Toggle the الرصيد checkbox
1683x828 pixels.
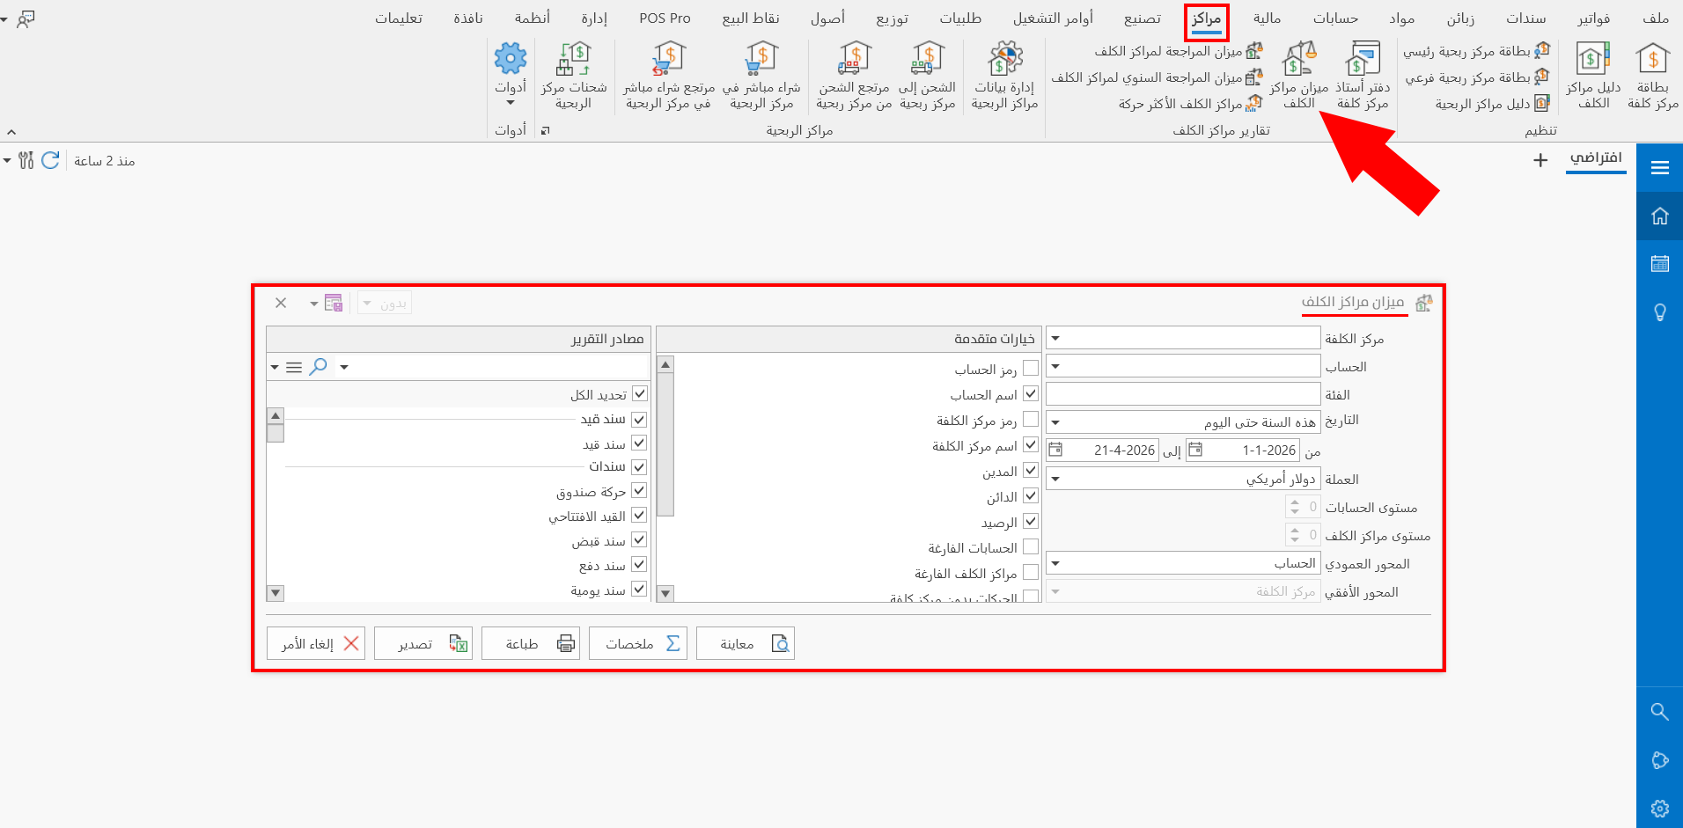pos(1031,522)
